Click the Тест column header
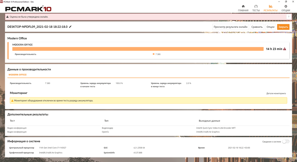Screen dimensions: 297x162 [12, 121]
